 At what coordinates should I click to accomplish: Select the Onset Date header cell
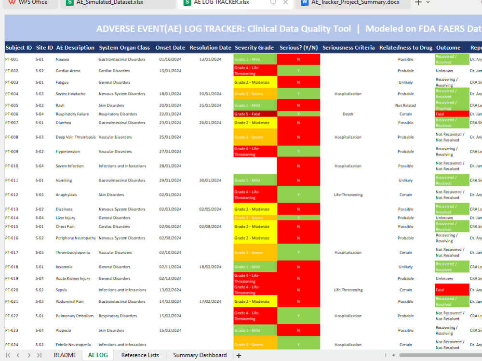point(170,48)
